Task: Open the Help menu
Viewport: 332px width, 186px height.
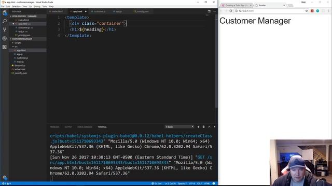Action: click(x=51, y=7)
